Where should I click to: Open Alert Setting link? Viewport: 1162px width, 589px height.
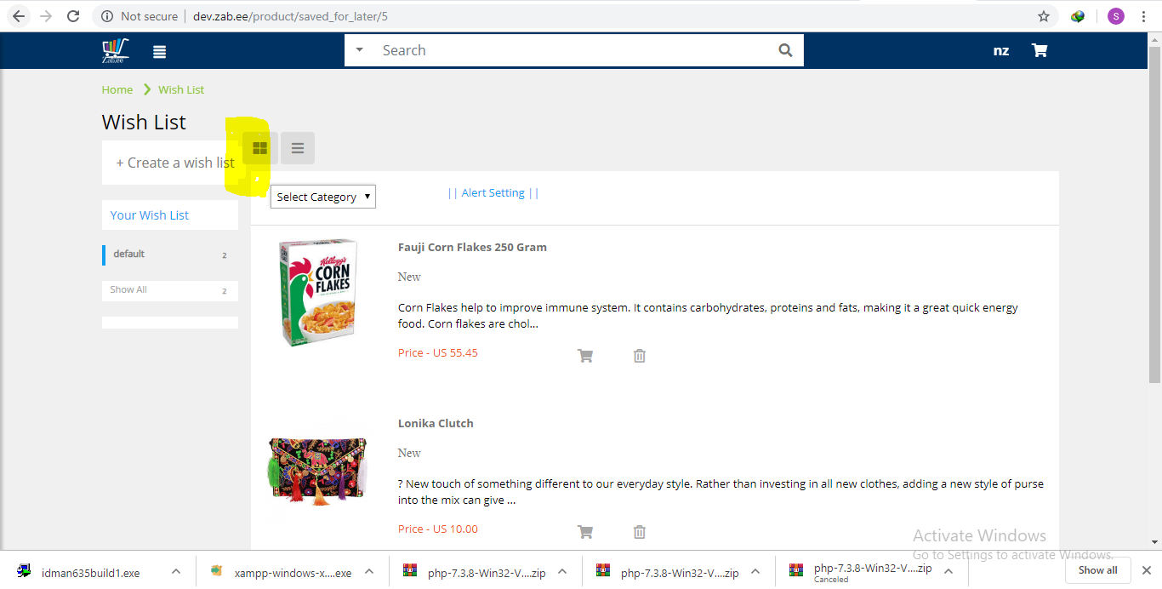tap(493, 193)
